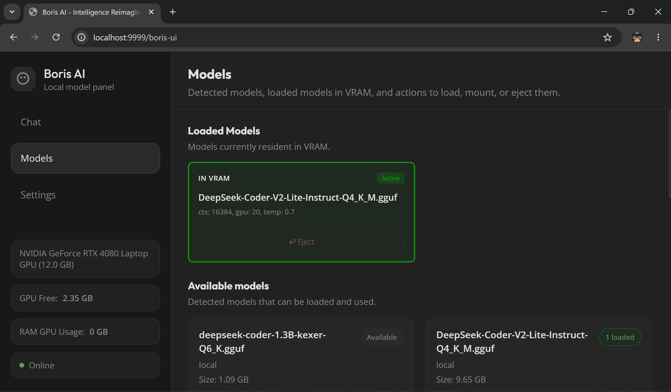The width and height of the screenshot is (671, 392).
Task: Expand the tab search dropdown arrow
Action: coord(12,12)
